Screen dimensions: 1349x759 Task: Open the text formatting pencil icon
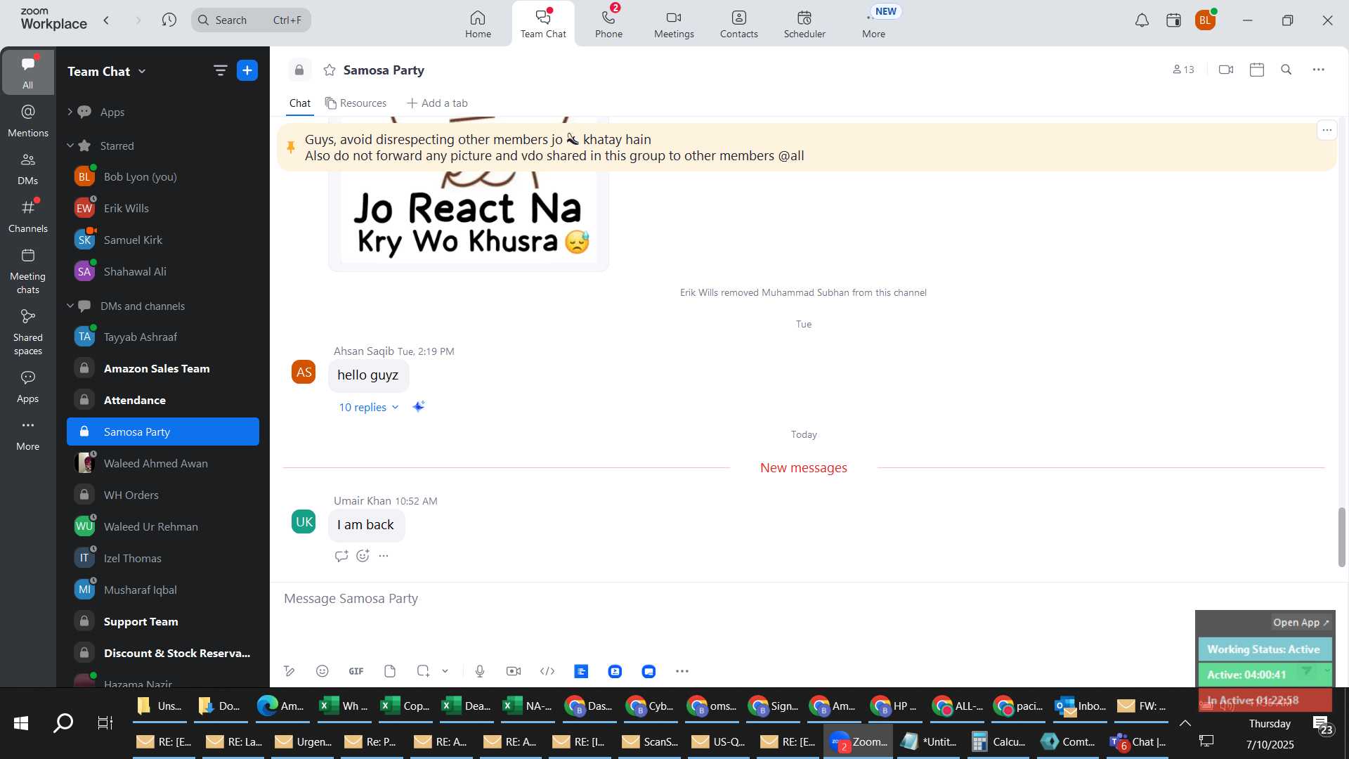click(289, 671)
